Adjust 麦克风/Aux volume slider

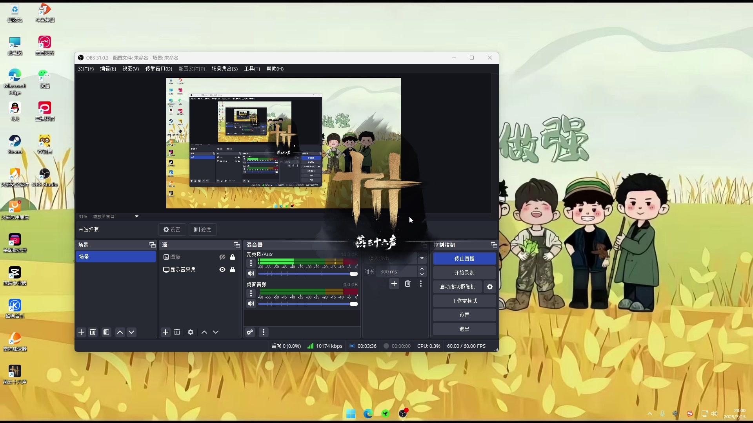coord(308,274)
